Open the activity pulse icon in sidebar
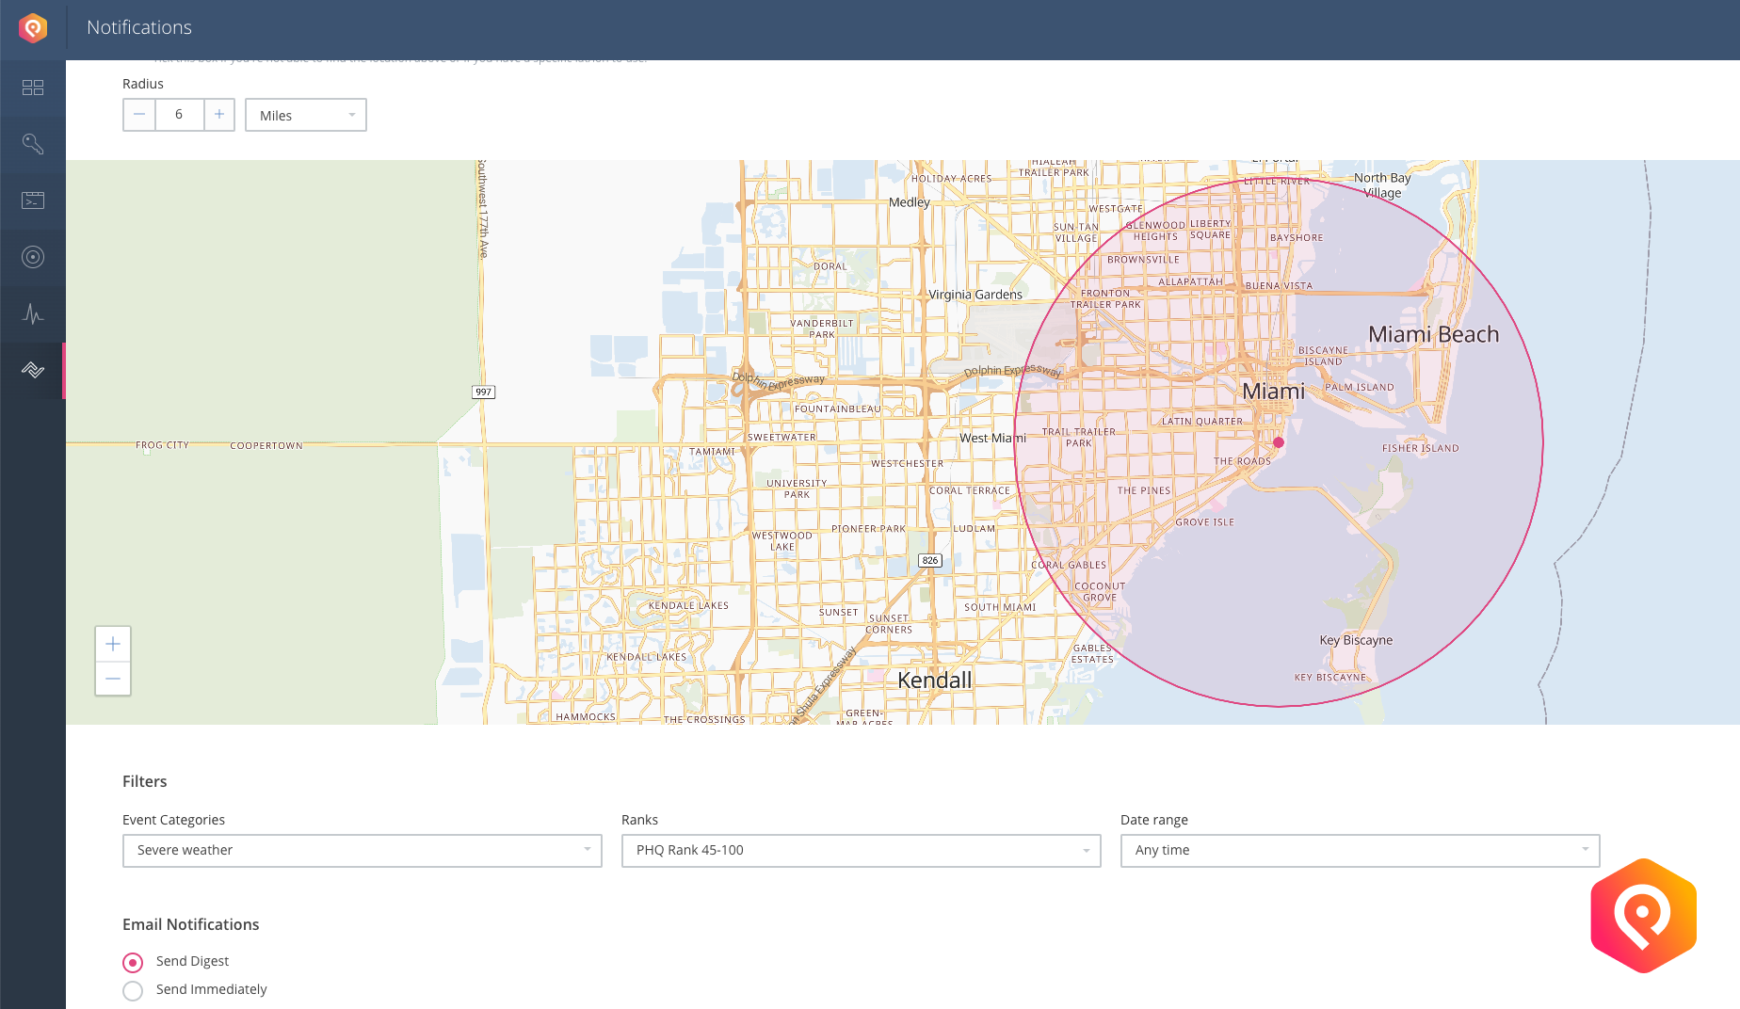Screen dimensions: 1740x1009 (33, 313)
